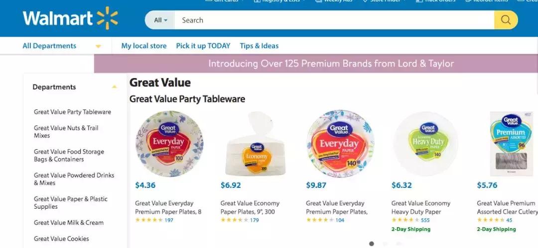Open Great Value Milk & Cream category
Screen dimensions: 538x248
[x=69, y=223]
